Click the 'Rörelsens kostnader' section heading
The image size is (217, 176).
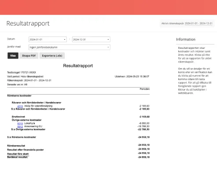tap(19, 95)
